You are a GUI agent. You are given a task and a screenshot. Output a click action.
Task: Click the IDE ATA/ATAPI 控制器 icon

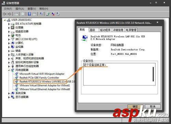[13, 24]
